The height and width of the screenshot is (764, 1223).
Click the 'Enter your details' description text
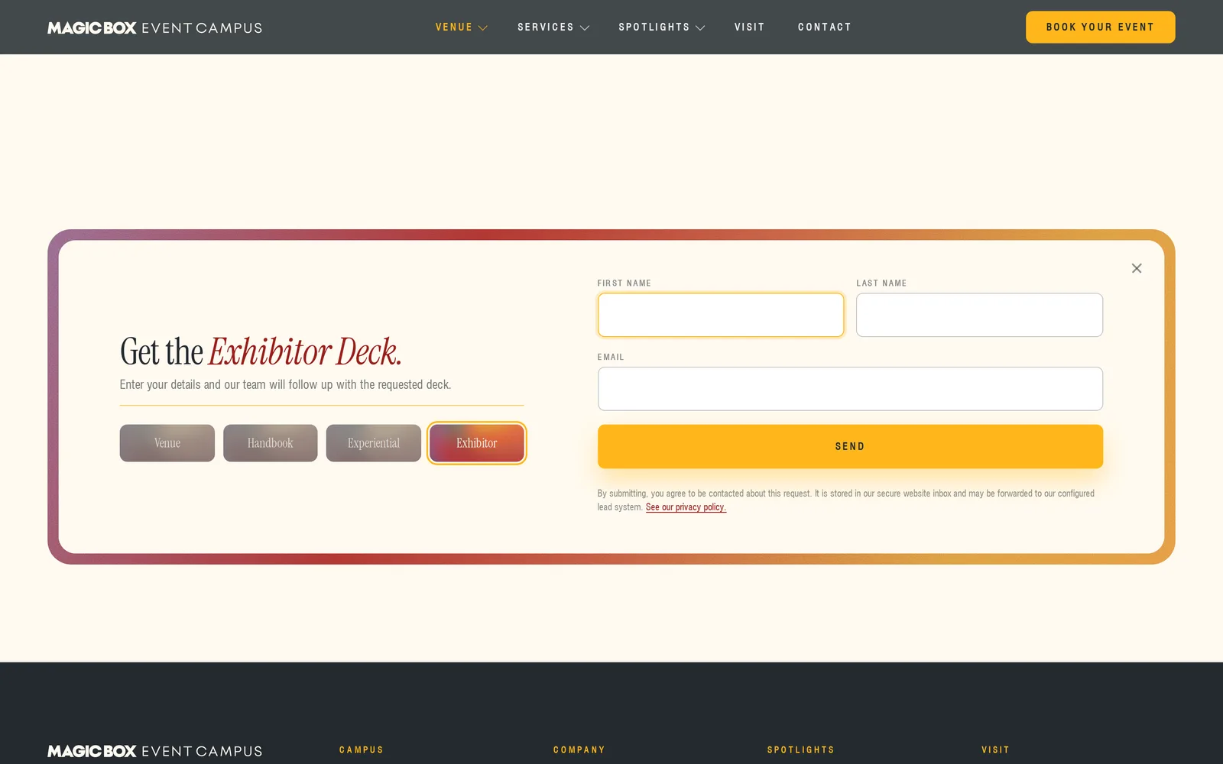pyautogui.click(x=285, y=384)
